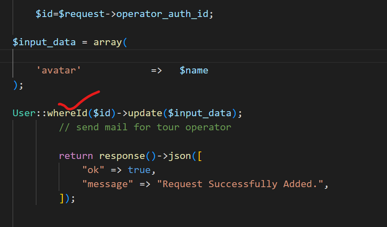The width and height of the screenshot is (387, 227).
Task: Click the $id variable at line start
Action: pos(44,14)
